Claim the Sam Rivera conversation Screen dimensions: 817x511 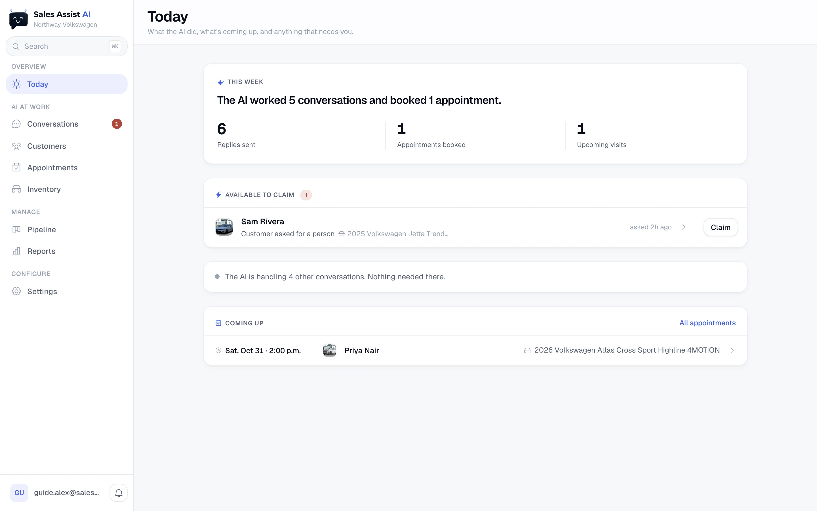coord(721,227)
